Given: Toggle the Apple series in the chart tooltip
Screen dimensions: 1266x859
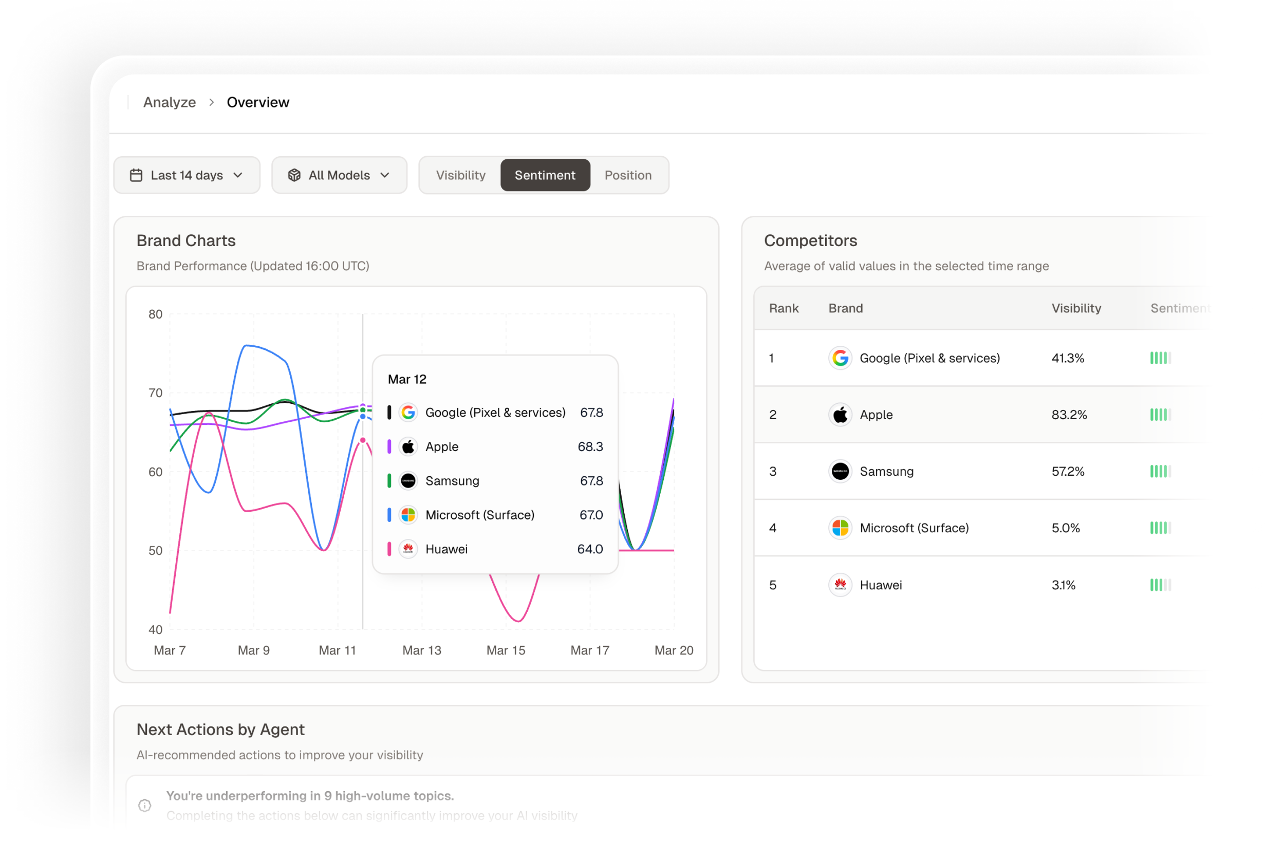Looking at the screenshot, I should 441,446.
